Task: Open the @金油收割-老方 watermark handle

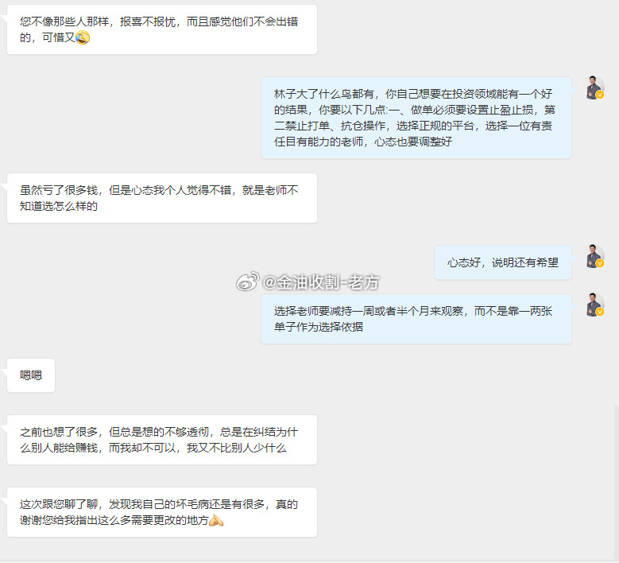Action: 320,282
